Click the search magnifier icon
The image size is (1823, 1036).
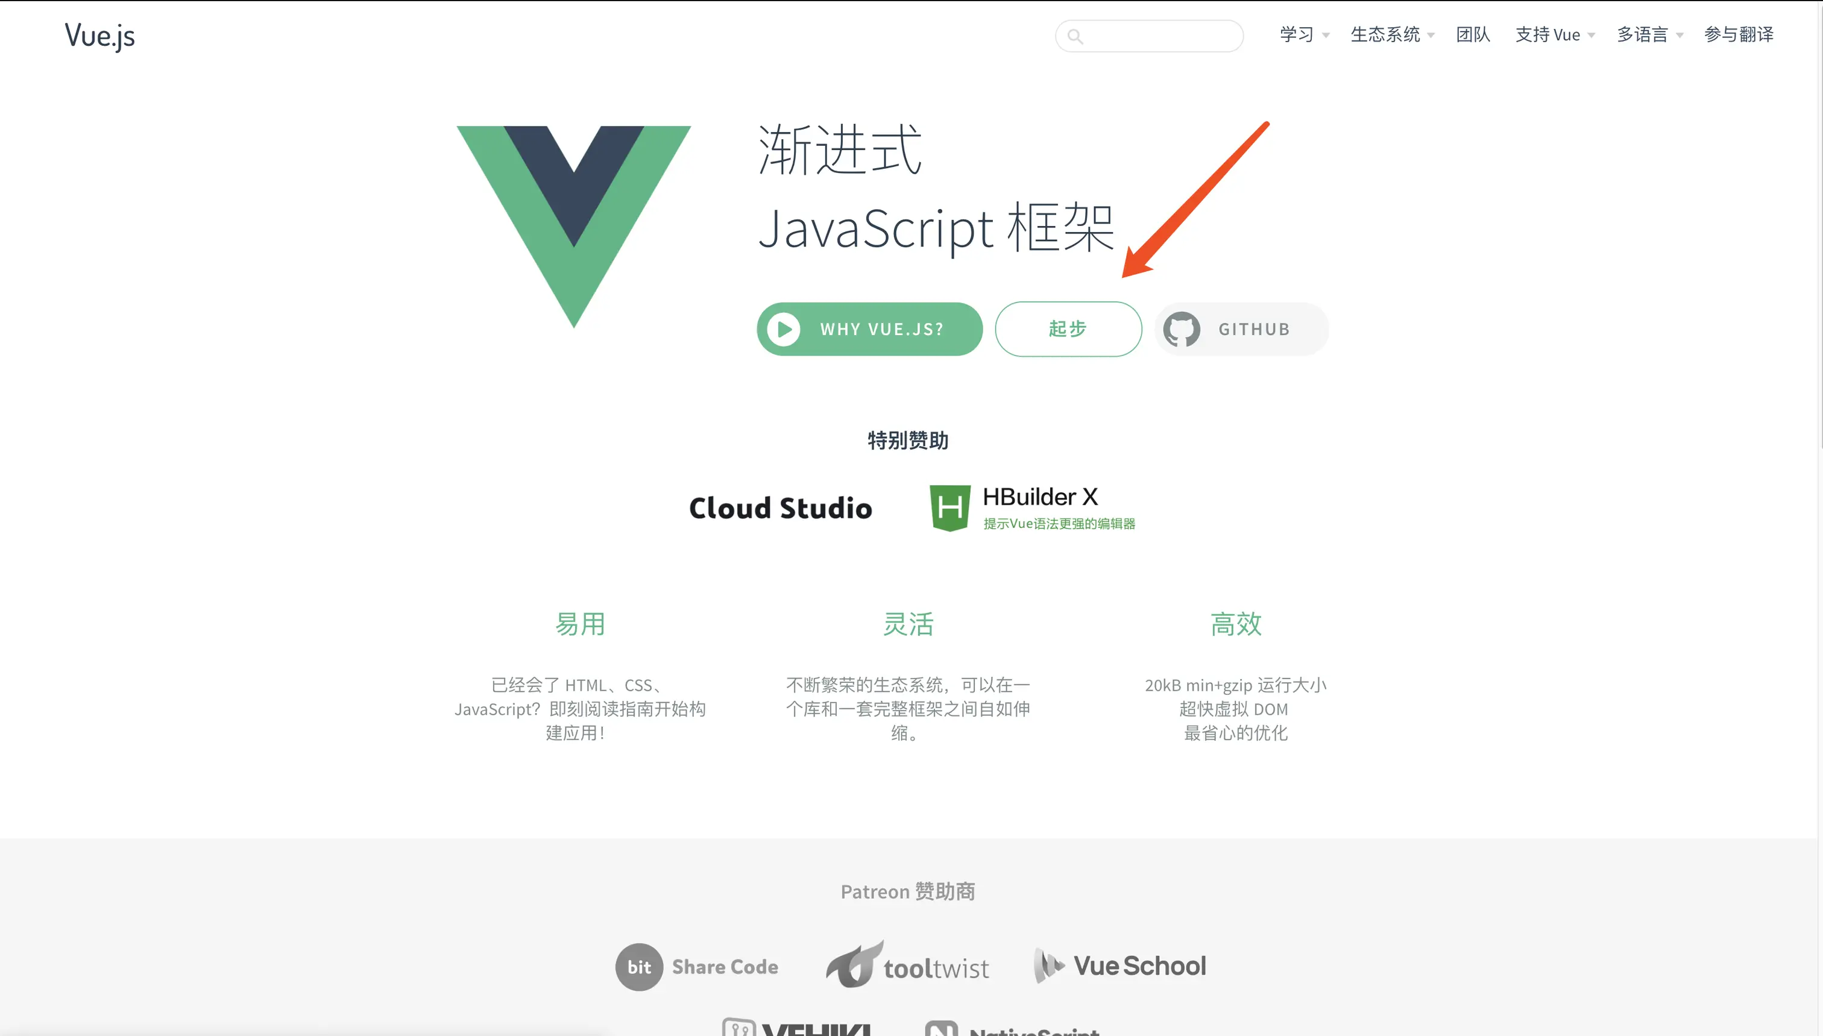[1075, 36]
